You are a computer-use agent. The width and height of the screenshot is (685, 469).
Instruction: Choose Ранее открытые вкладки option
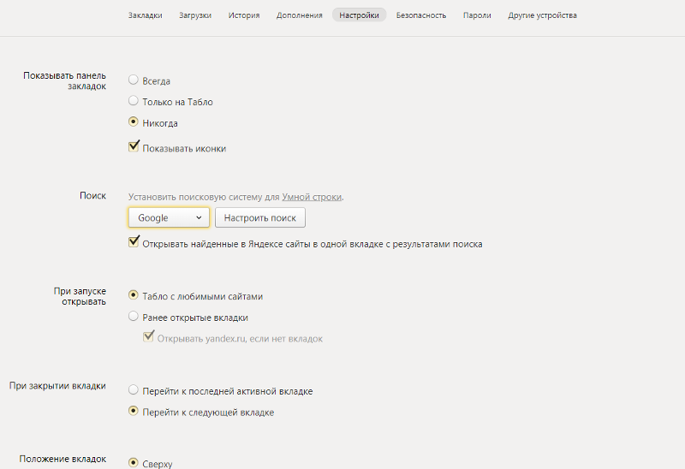click(x=134, y=317)
